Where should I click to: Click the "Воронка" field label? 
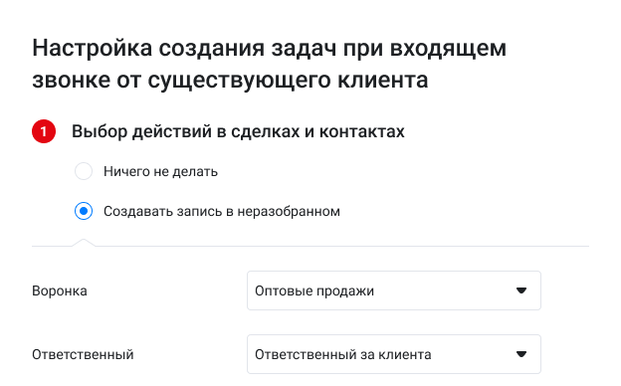click(x=60, y=290)
